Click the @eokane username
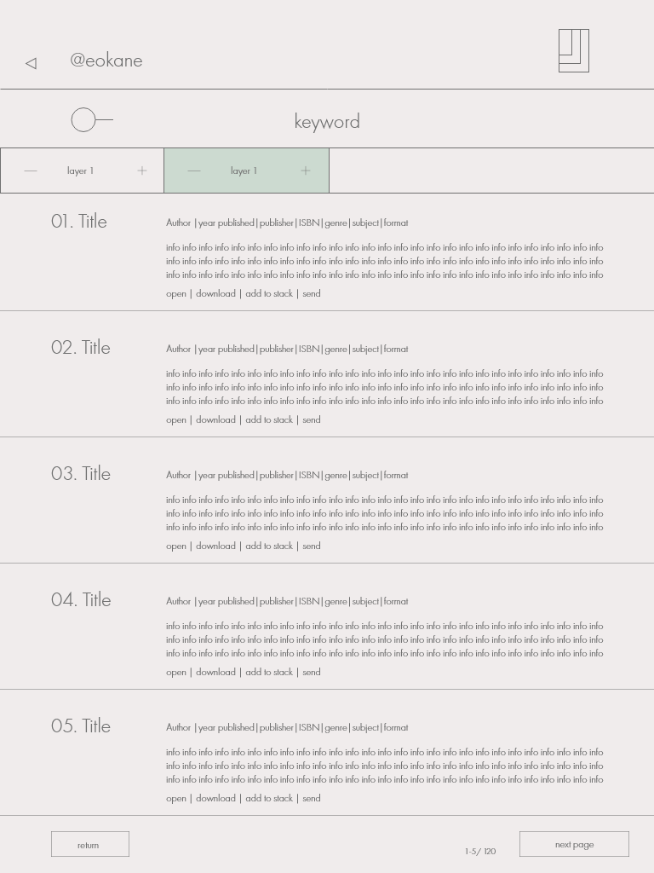Viewport: 654px width, 873px height. pyautogui.click(x=106, y=61)
